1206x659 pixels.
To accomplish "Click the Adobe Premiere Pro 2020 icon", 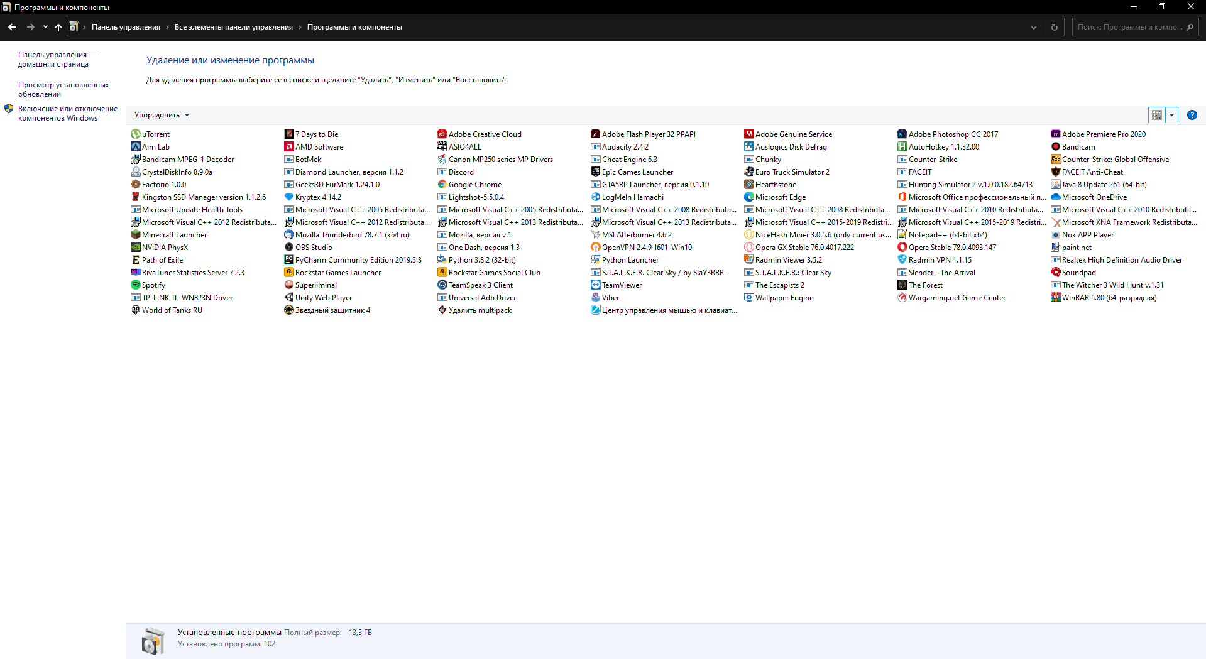I will pos(1055,134).
